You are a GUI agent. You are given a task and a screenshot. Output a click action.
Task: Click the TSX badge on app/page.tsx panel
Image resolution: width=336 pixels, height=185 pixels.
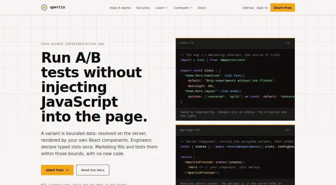click(x=287, y=130)
